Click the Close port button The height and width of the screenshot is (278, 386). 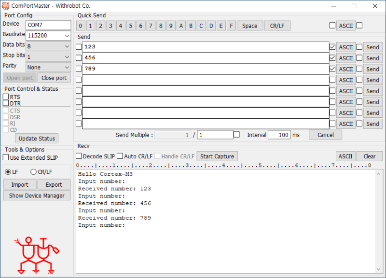54,78
